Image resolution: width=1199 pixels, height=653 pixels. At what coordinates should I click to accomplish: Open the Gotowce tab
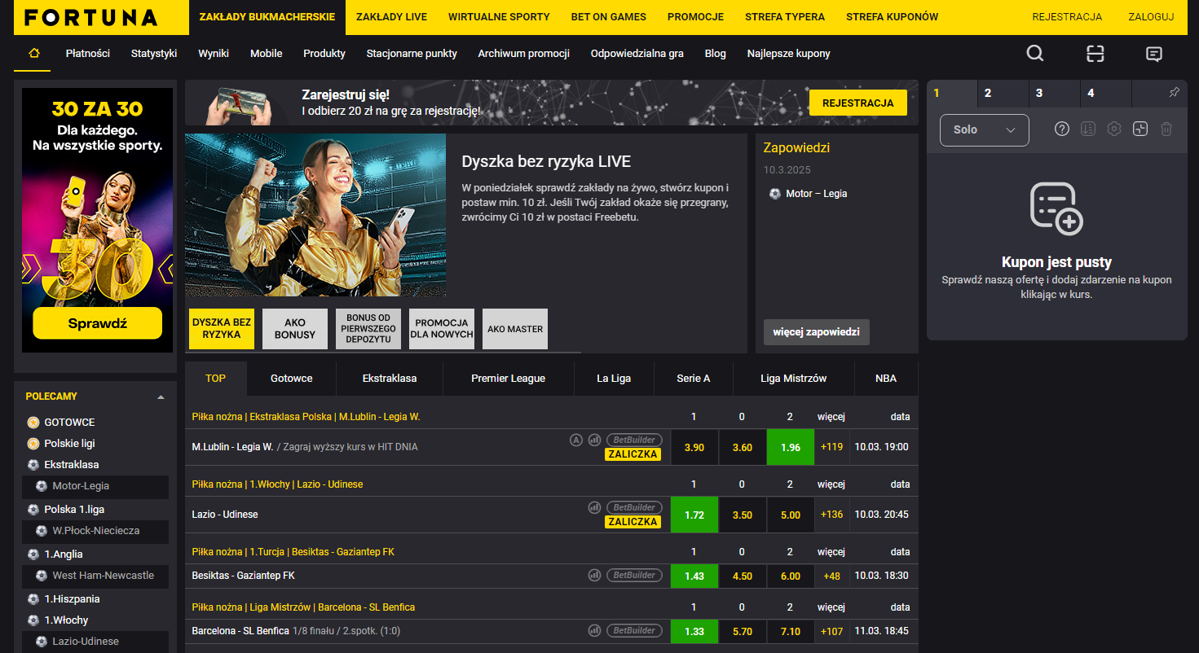pyautogui.click(x=291, y=378)
